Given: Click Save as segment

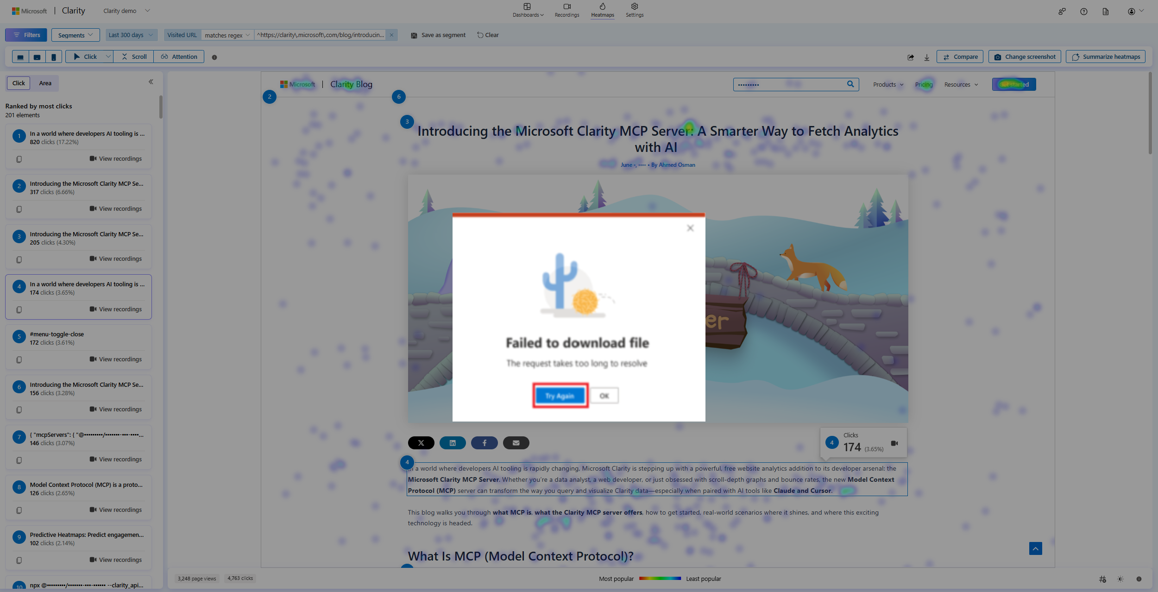Looking at the screenshot, I should (x=438, y=35).
